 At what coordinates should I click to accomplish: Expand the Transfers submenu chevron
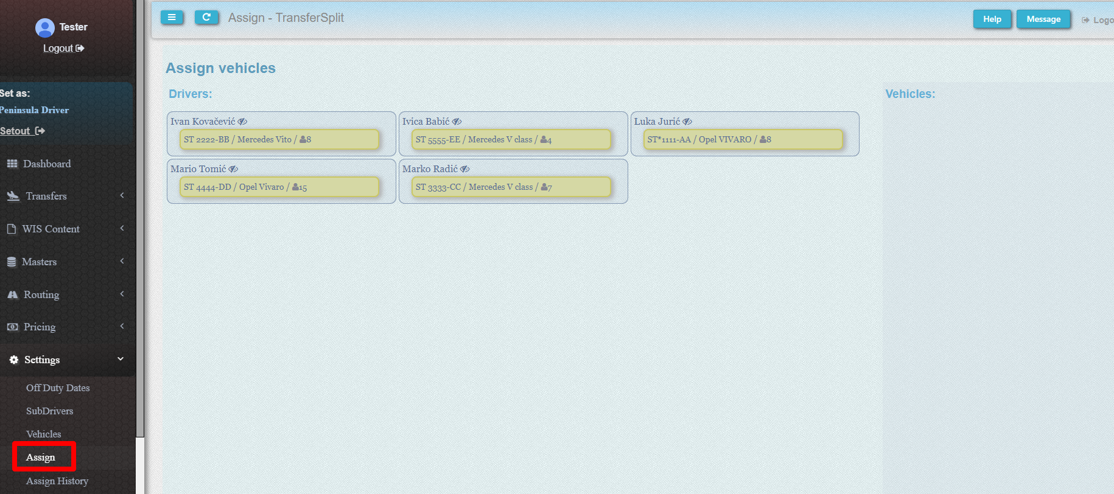tap(122, 195)
